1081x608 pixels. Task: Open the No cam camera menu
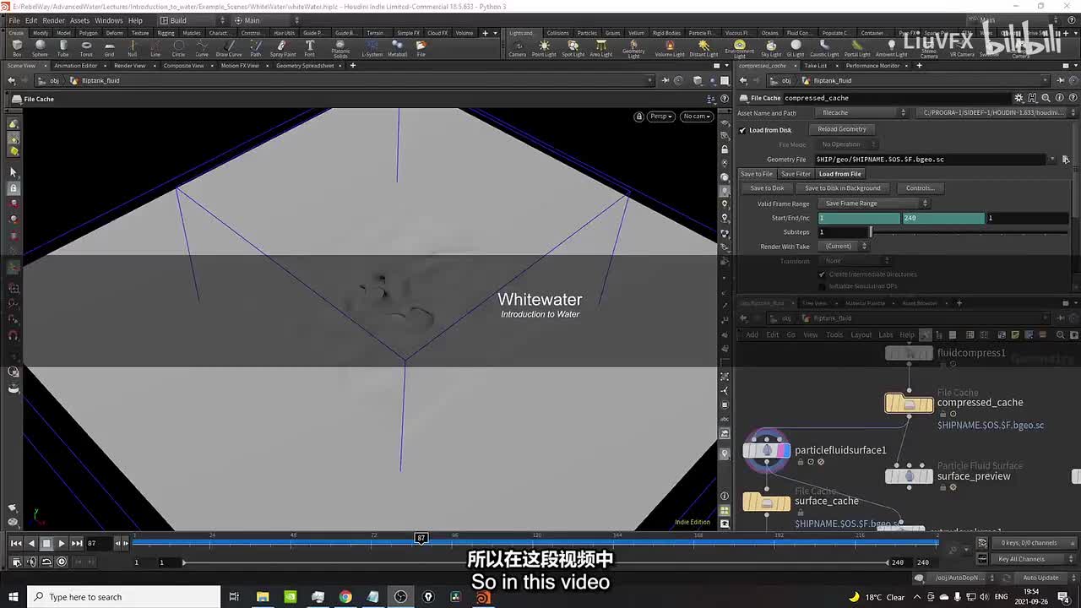click(x=697, y=117)
